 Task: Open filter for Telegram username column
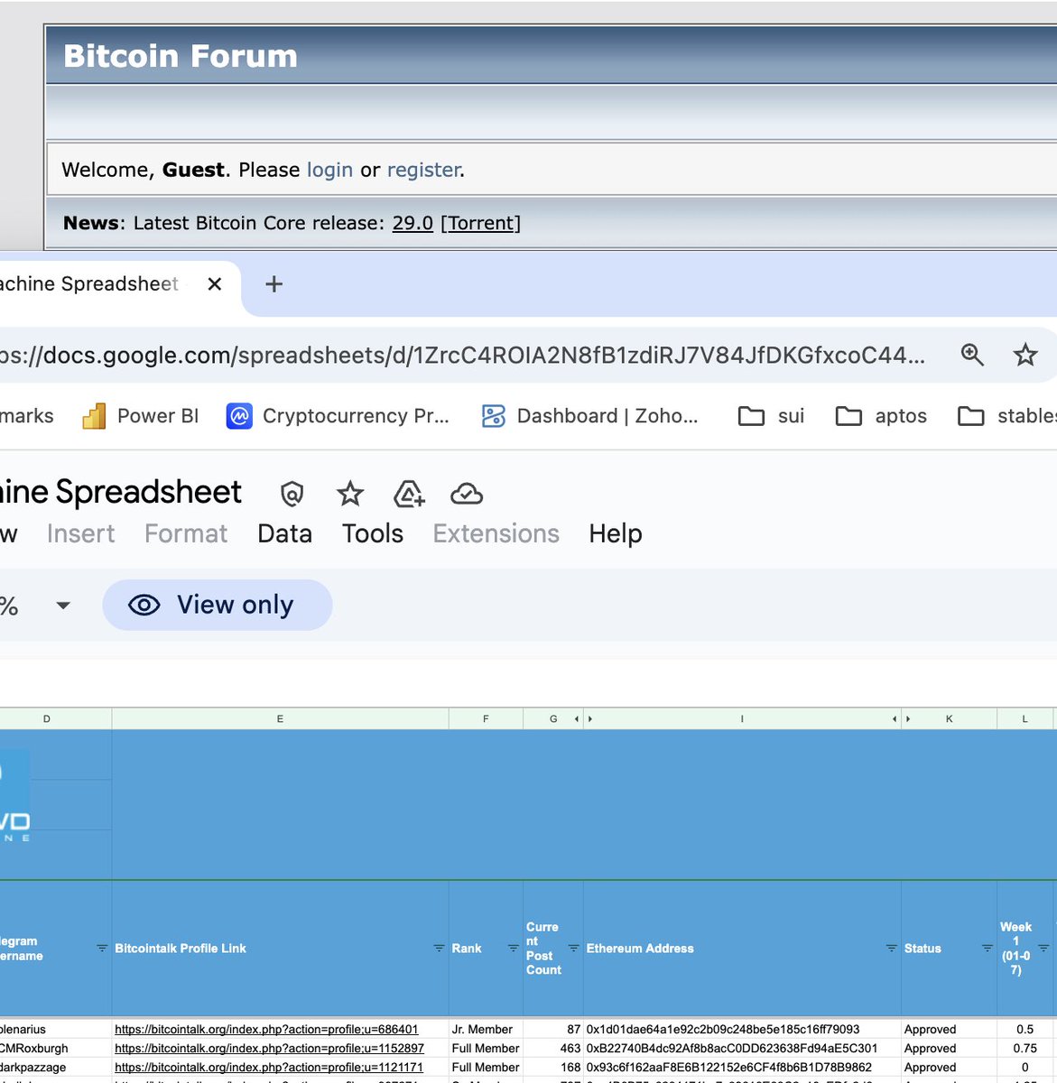tap(102, 949)
